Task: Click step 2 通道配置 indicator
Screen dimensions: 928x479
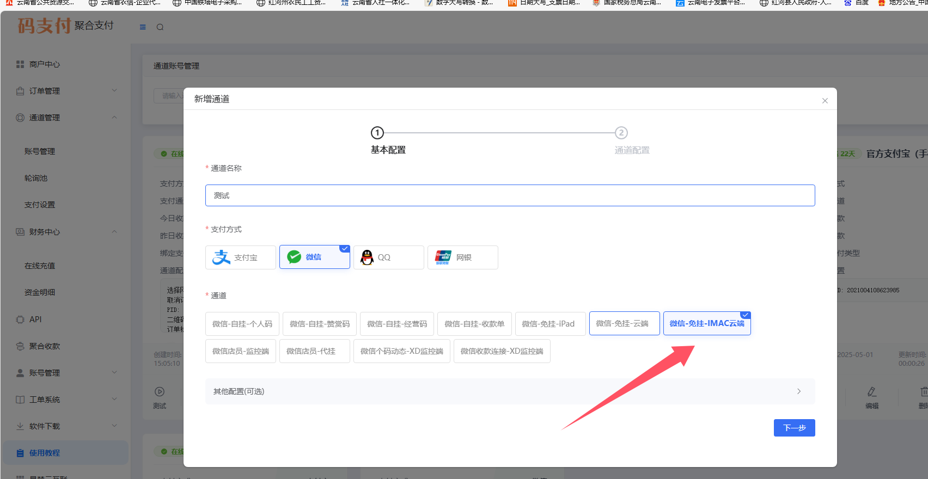Action: tap(621, 133)
